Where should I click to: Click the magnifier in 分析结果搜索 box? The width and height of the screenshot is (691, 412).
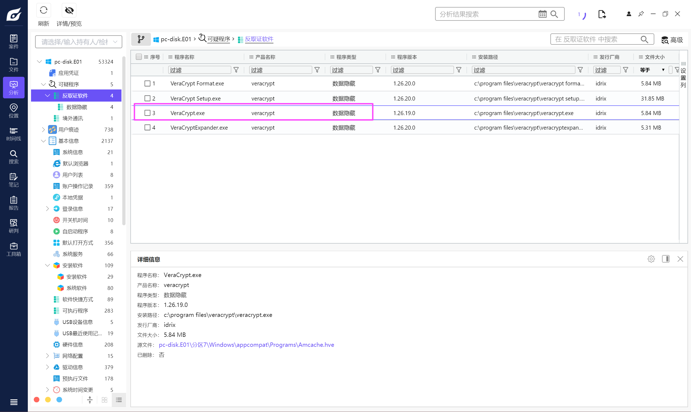[554, 14]
